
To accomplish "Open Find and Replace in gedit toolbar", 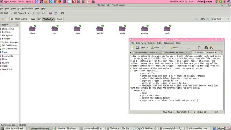I will pyautogui.click(x=211, y=47).
